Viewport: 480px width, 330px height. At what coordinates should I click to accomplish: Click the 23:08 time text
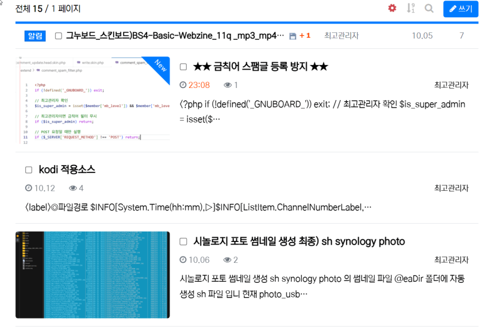[199, 85]
